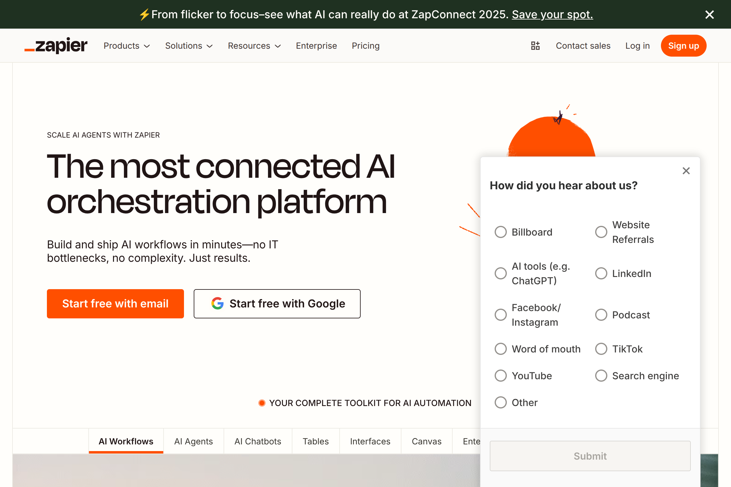Click the Zapier logo
The image size is (731, 487).
56,45
